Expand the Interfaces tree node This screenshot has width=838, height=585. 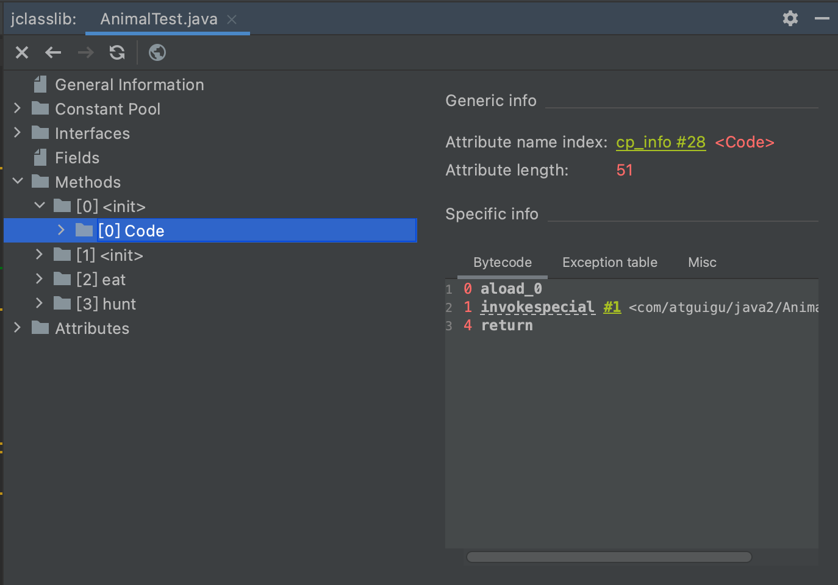click(x=18, y=133)
